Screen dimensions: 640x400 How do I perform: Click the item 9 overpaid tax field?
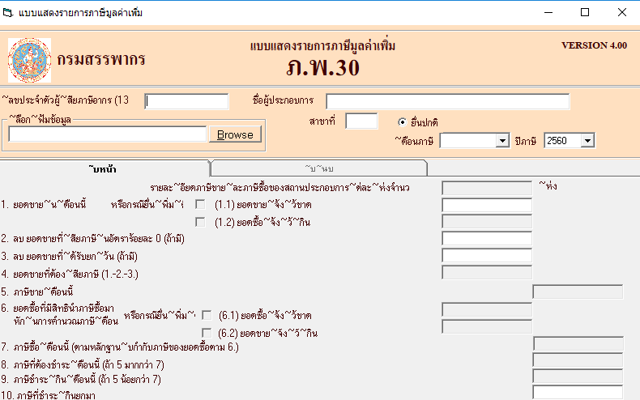click(x=578, y=377)
